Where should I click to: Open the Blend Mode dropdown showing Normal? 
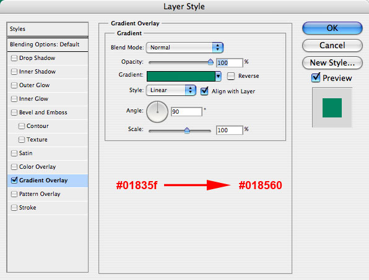[x=184, y=48]
